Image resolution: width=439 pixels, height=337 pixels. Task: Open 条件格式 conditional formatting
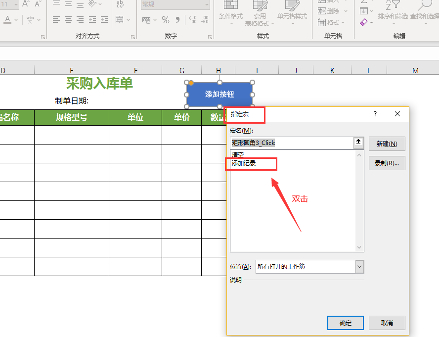tap(231, 12)
